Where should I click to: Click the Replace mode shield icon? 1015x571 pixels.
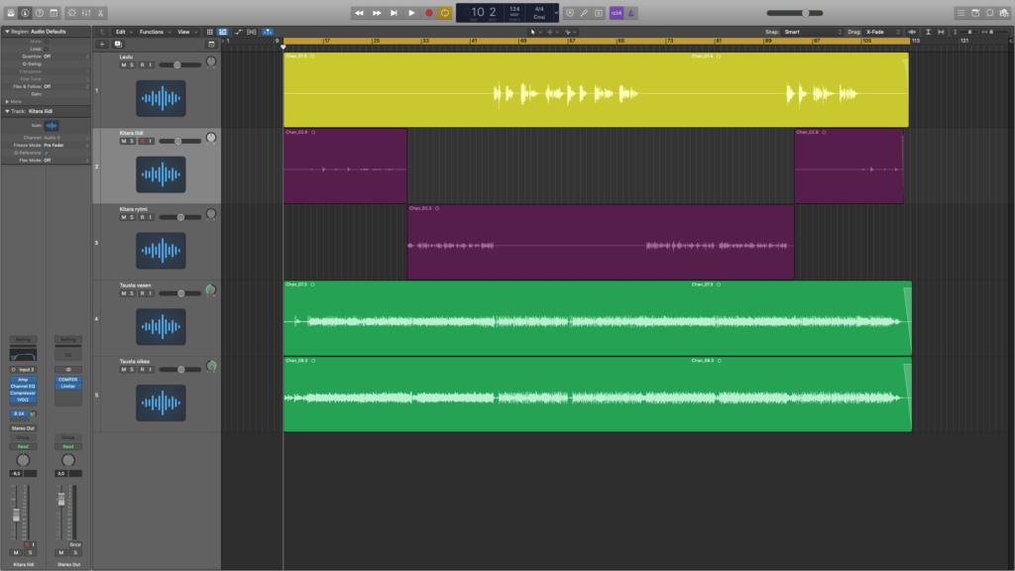(x=570, y=13)
